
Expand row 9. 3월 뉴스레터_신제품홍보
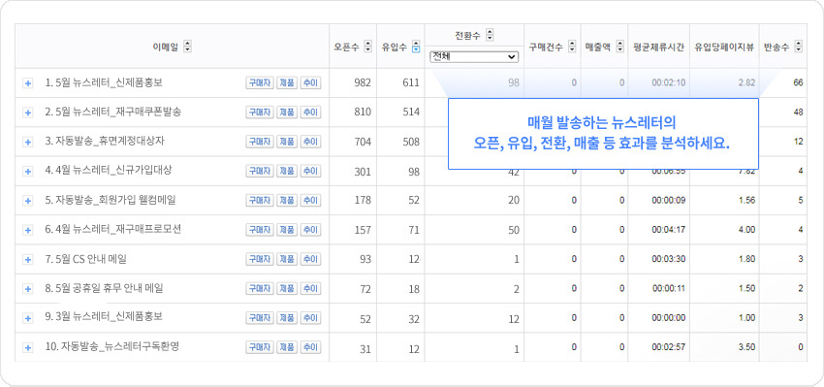28,319
